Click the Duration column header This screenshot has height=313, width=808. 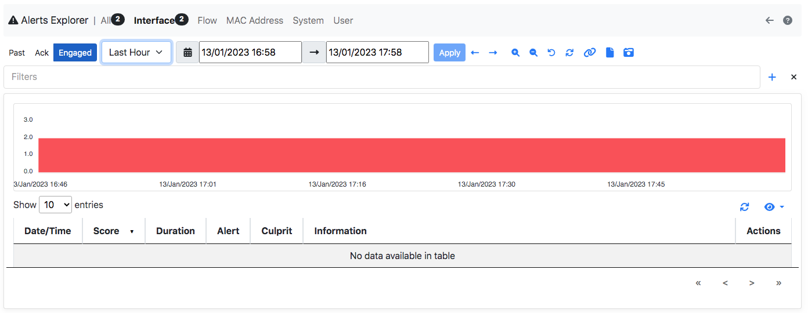click(x=175, y=231)
